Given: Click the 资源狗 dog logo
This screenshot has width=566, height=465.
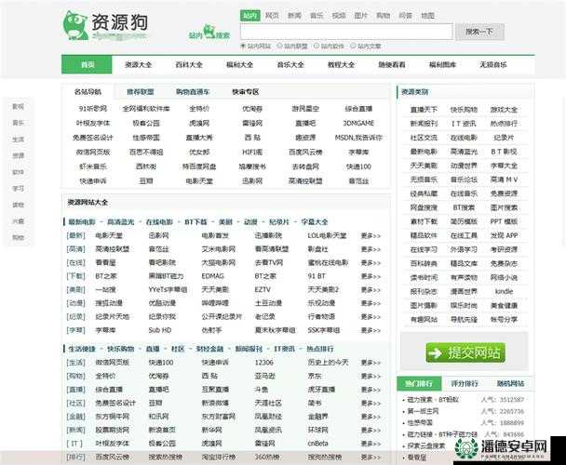Looking at the screenshot, I should point(104,25).
